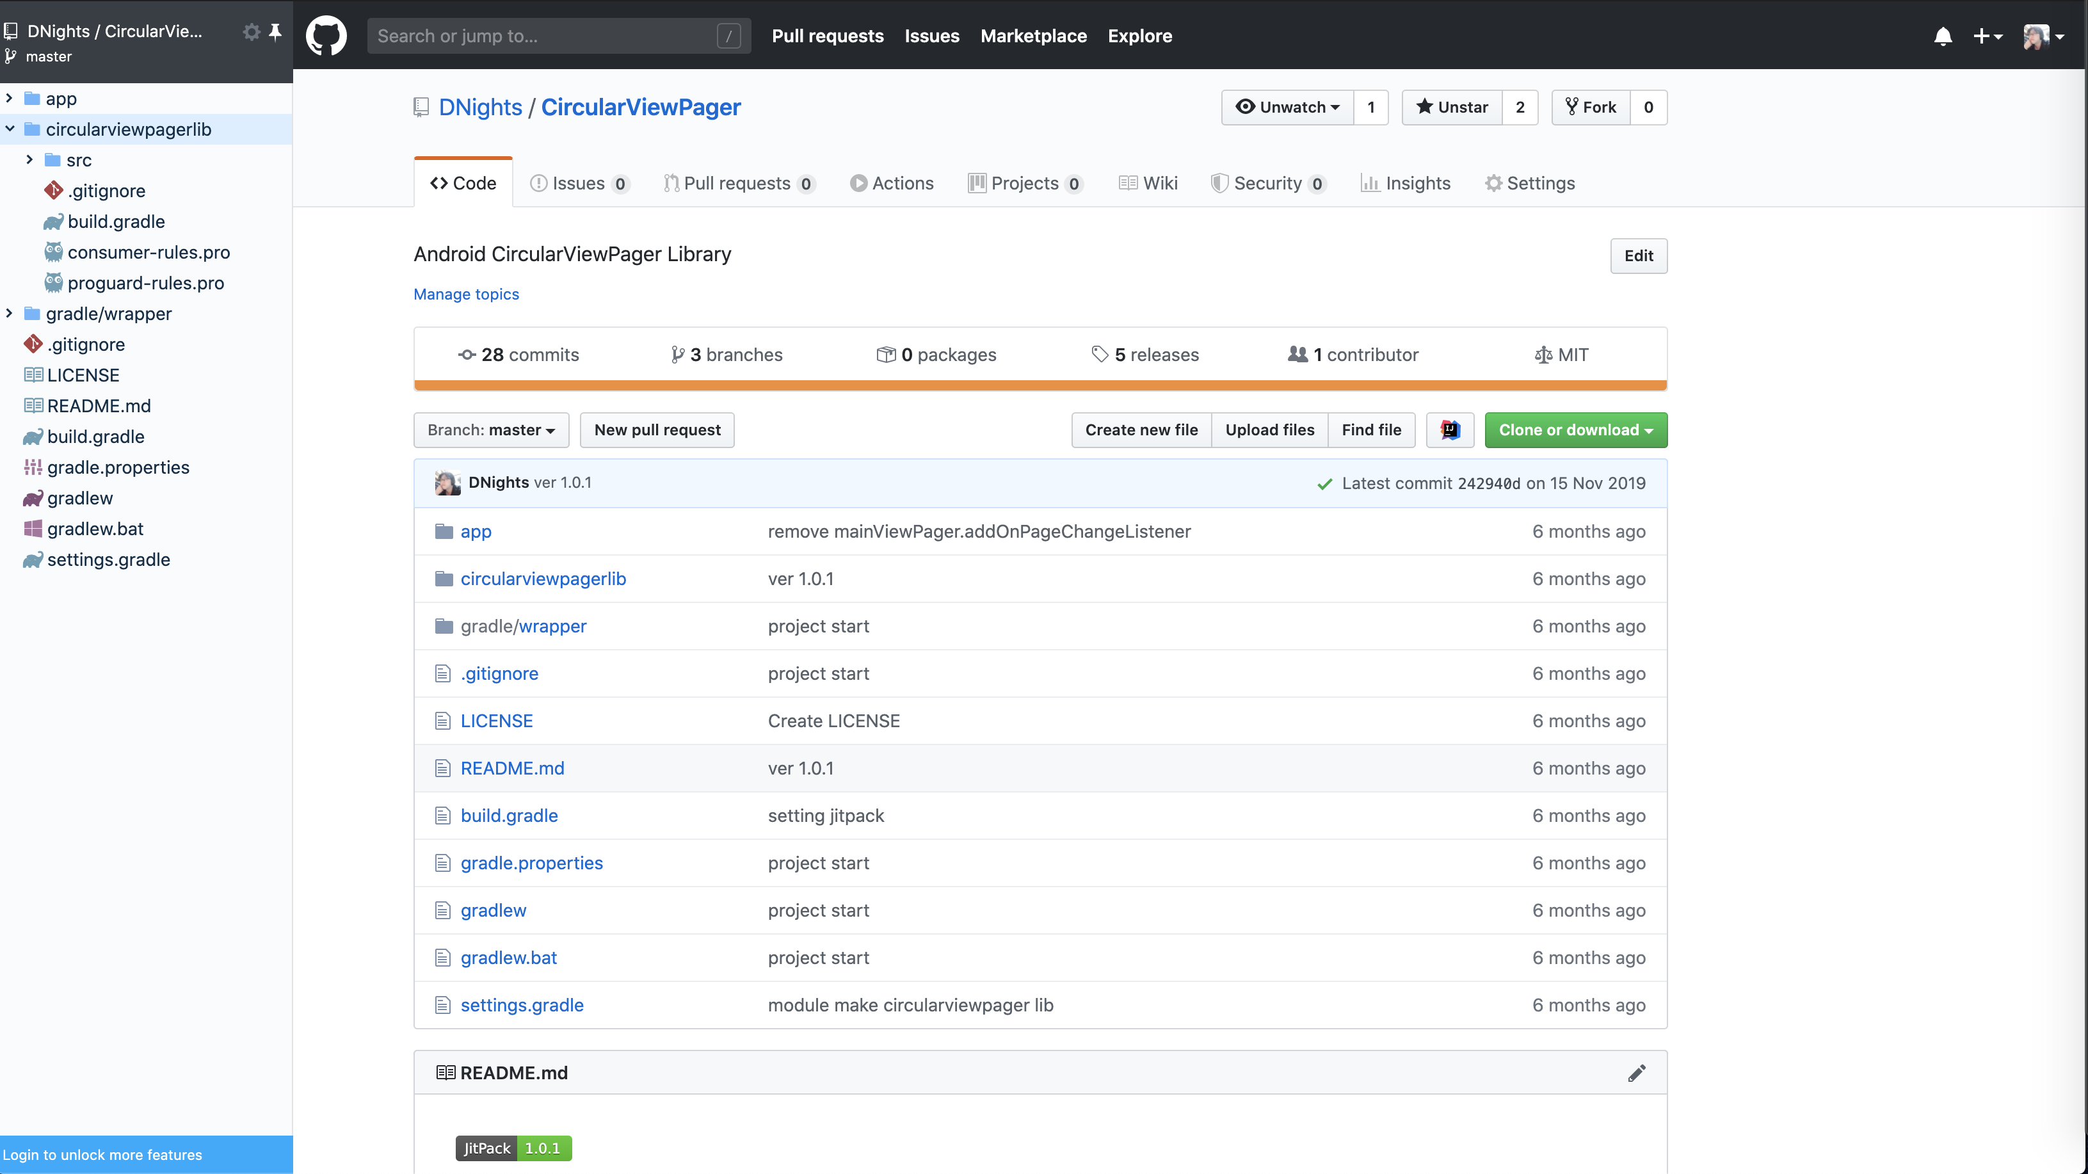
Task: Toggle Unstar on the repository
Action: tap(1452, 107)
